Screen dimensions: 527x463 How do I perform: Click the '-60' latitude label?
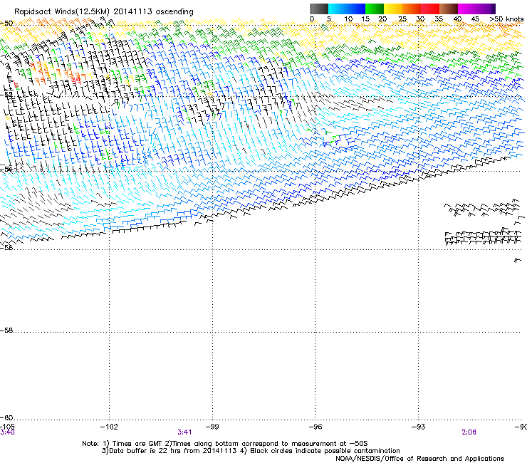click(x=6, y=417)
